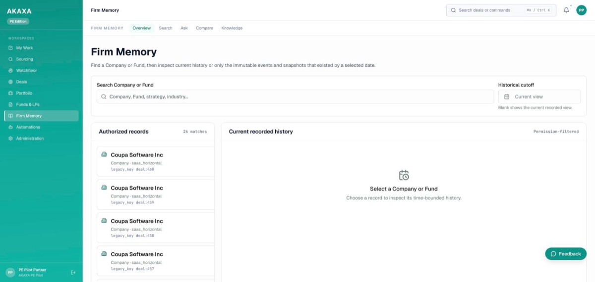
Task: Click the Portfolio briefcase icon
Action: (x=11, y=93)
